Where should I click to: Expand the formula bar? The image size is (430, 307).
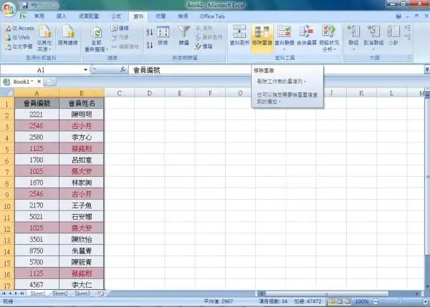point(426,70)
